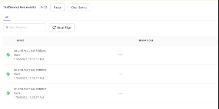Click the green check icon of first event

pyautogui.click(x=8, y=55)
